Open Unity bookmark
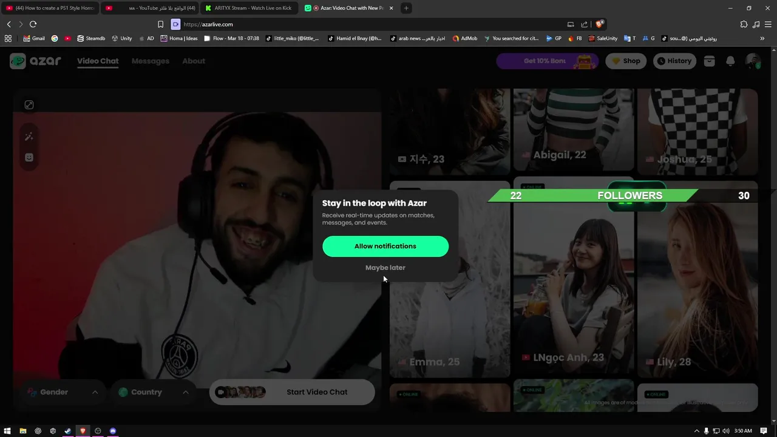This screenshot has width=777, height=437. 121,38
